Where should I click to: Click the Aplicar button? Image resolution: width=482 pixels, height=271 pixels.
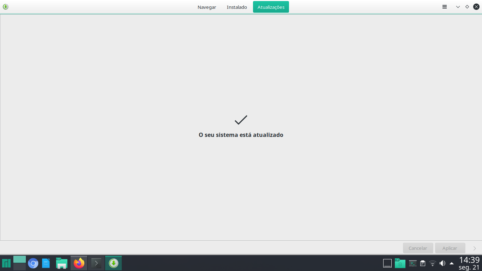click(450, 248)
